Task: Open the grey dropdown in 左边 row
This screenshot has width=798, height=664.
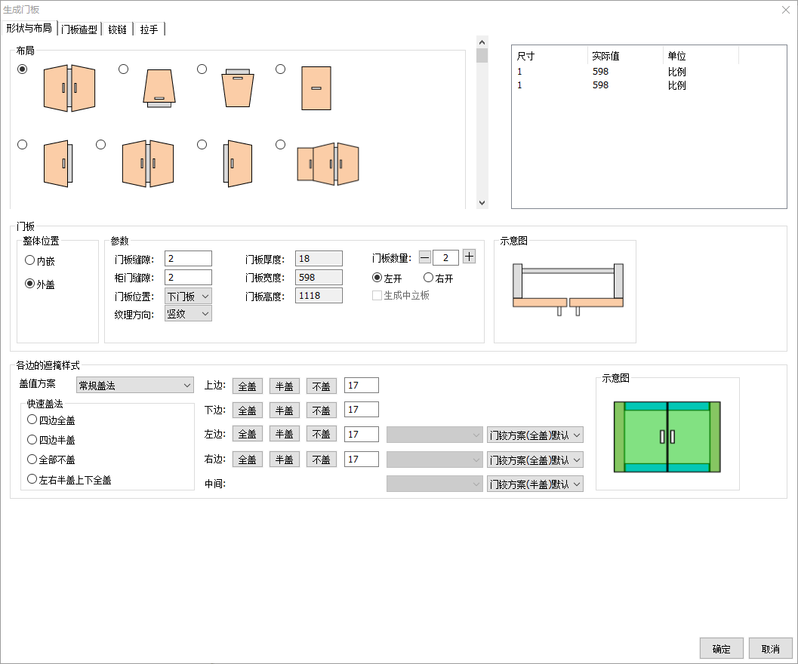Action: 435,435
